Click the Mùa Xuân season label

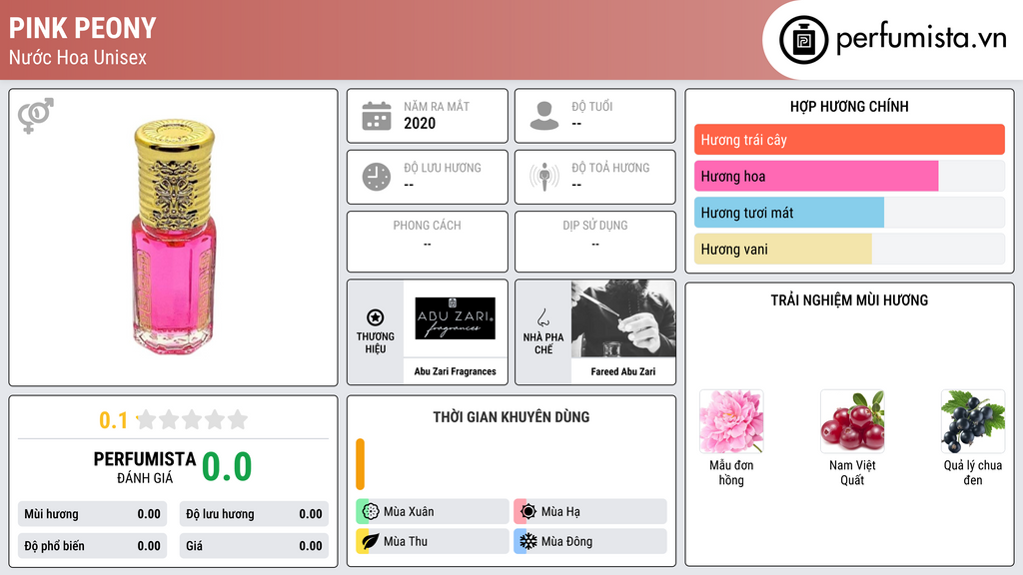(x=409, y=512)
